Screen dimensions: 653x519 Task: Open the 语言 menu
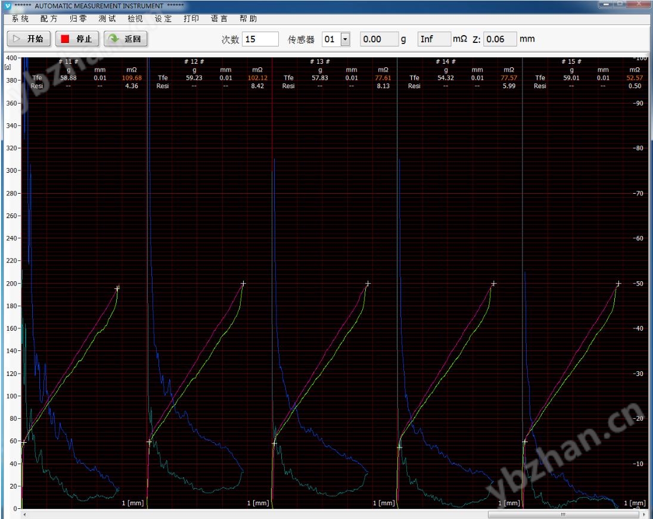pos(219,18)
